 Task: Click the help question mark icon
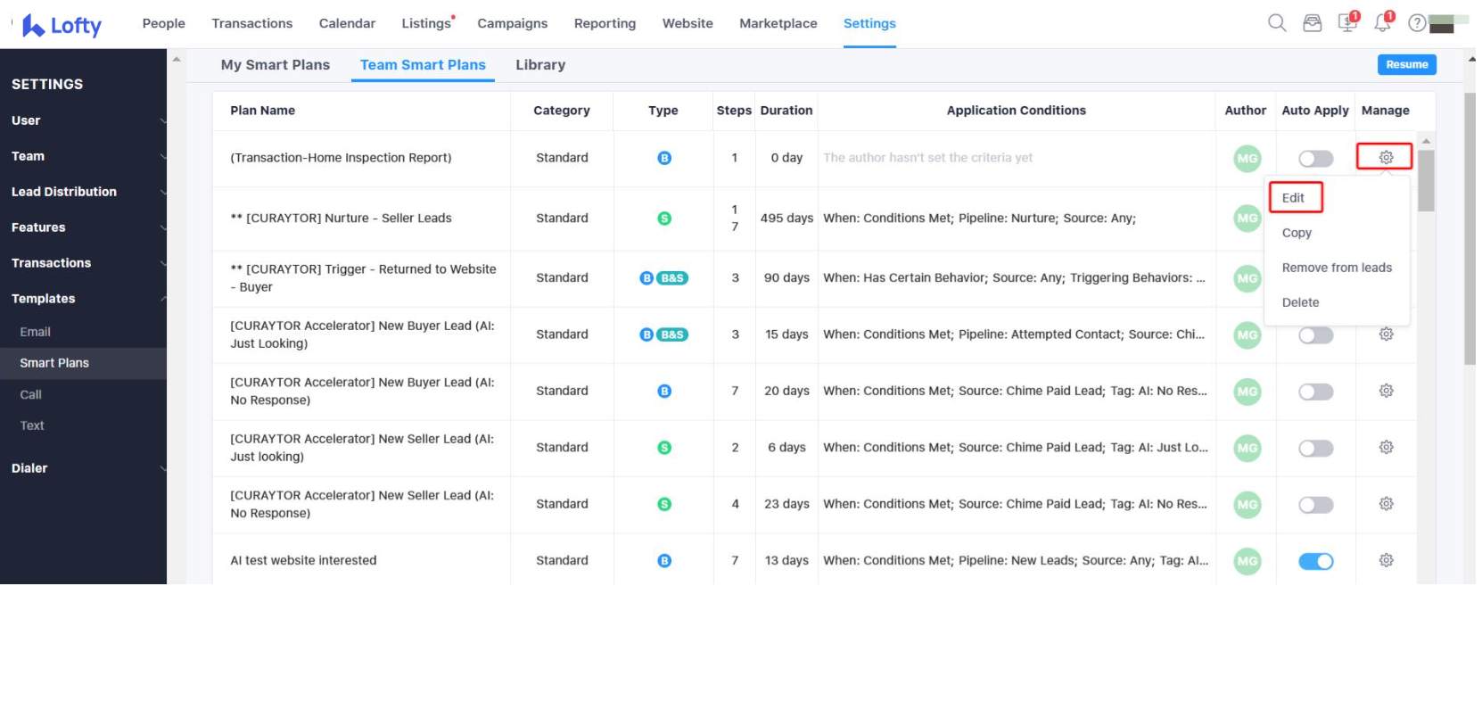click(1416, 23)
